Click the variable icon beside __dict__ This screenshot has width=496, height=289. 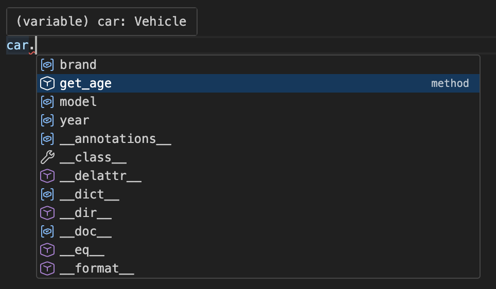(x=47, y=194)
